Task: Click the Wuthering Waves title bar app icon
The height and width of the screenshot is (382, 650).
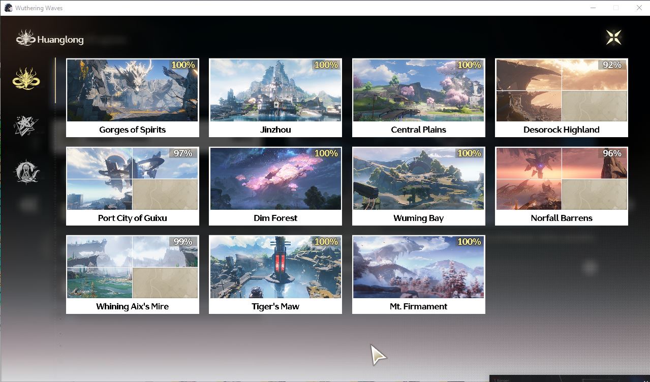Action: click(x=8, y=8)
